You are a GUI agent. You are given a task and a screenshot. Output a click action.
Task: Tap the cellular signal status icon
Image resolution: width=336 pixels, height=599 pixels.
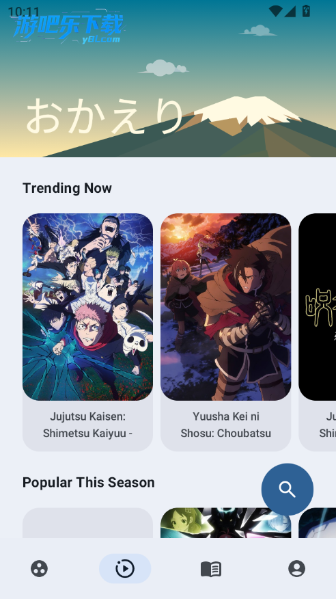[290, 12]
